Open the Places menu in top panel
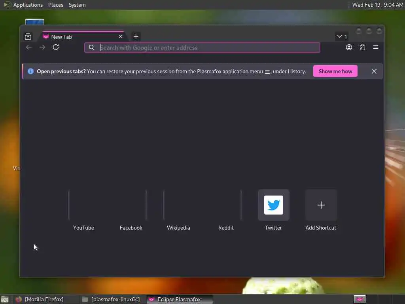 [56, 5]
